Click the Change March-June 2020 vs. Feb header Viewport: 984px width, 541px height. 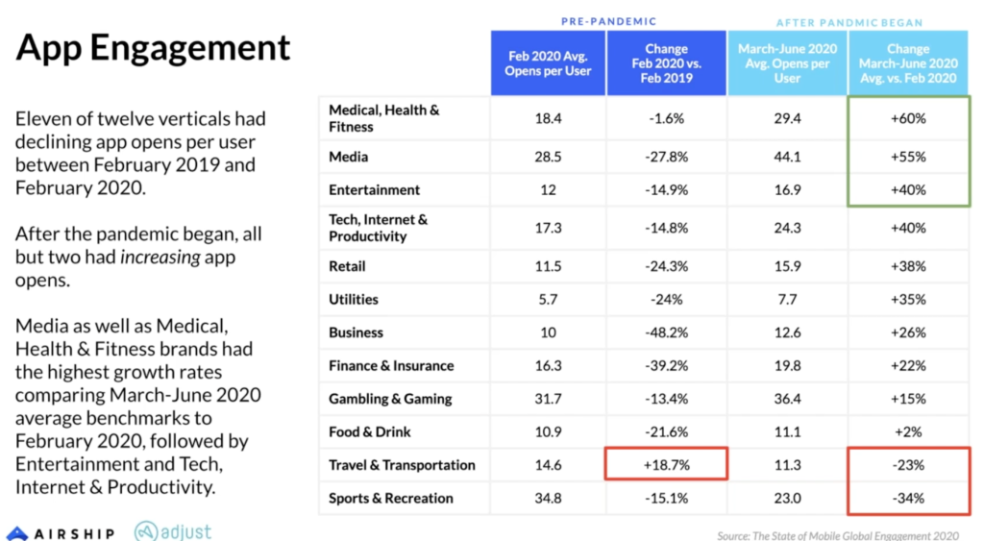908,63
